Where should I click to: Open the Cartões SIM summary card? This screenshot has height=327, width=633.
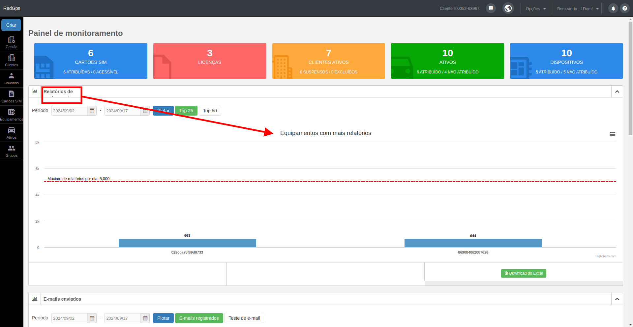click(x=91, y=61)
